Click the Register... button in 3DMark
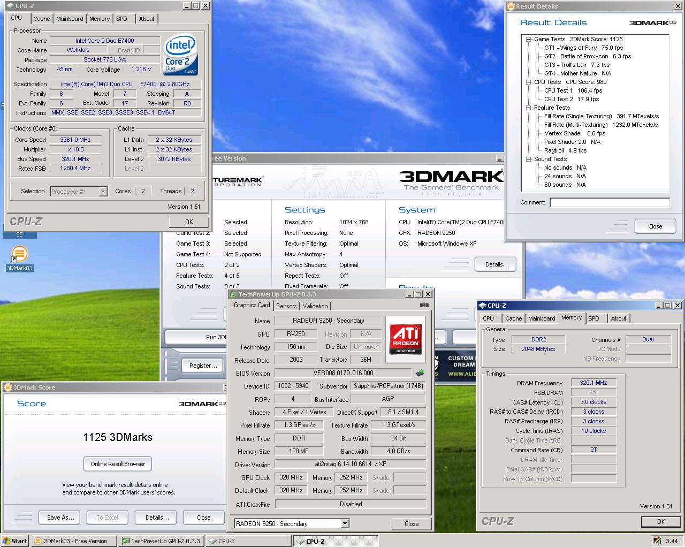Viewport: 685px width, 548px height. [x=203, y=366]
